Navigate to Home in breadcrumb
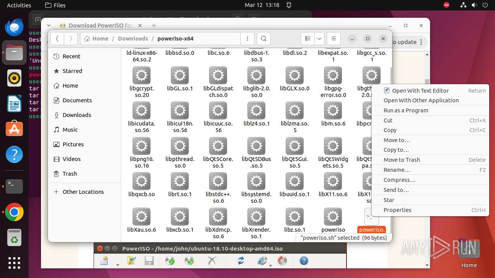Screen dimensions: 495x278 [x=96, y=39]
